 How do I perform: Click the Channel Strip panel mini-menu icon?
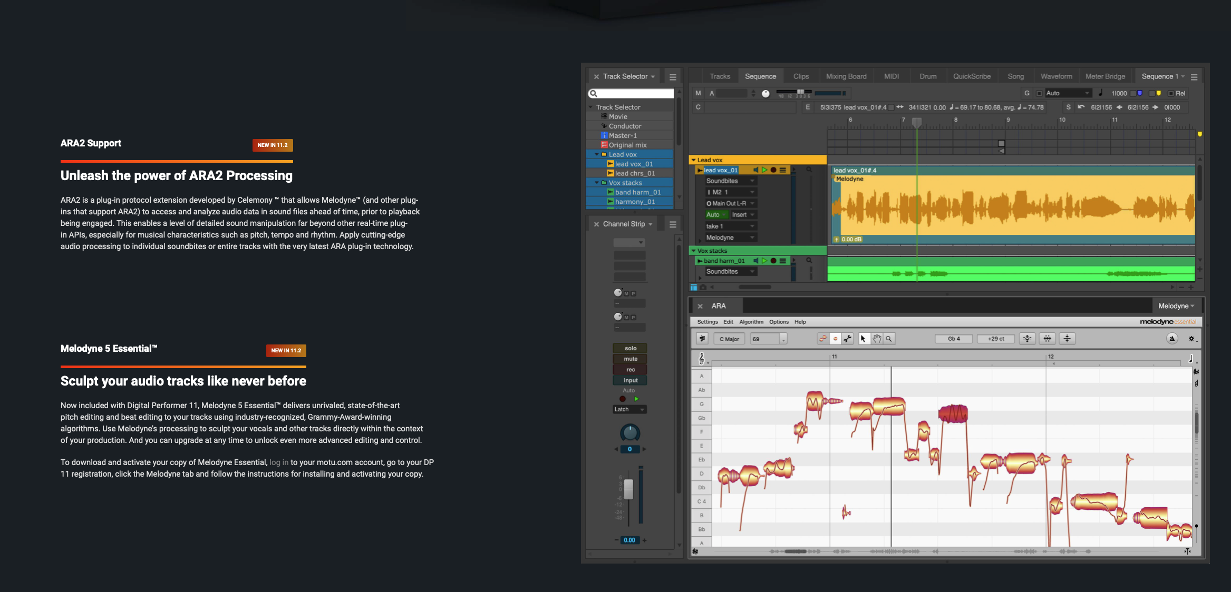point(673,224)
